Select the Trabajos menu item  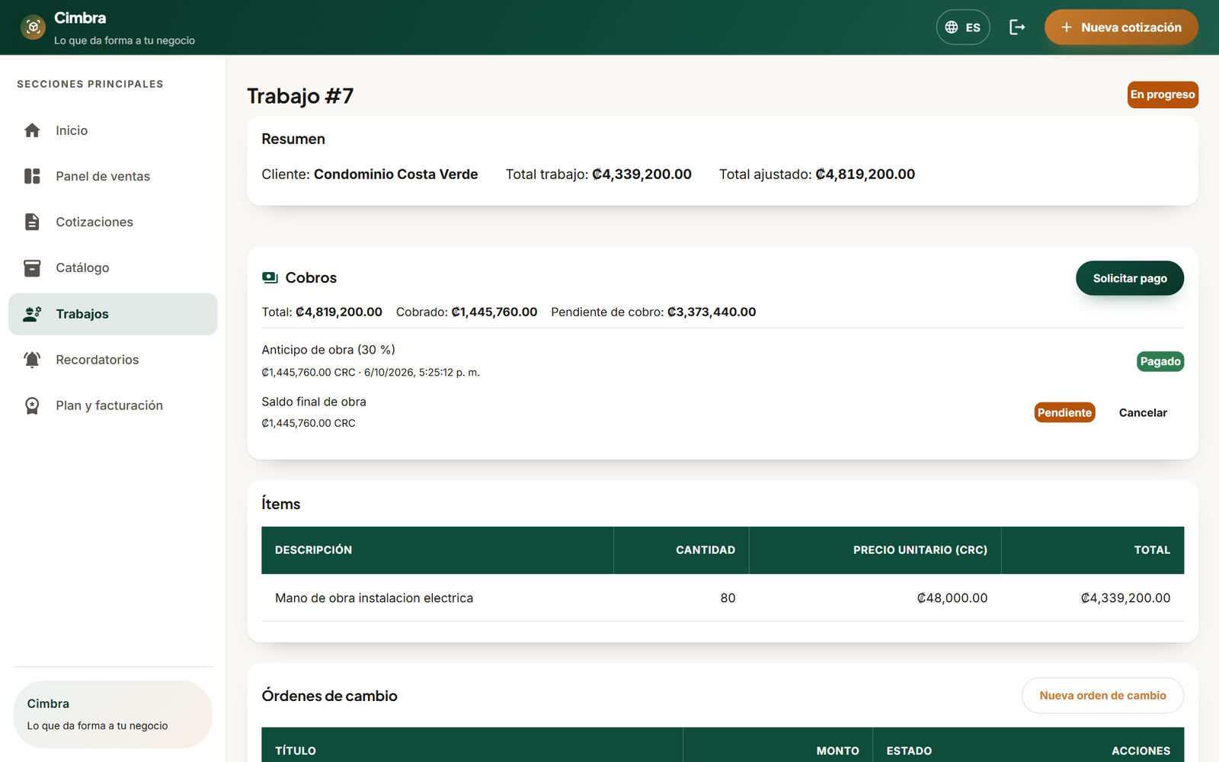(113, 314)
